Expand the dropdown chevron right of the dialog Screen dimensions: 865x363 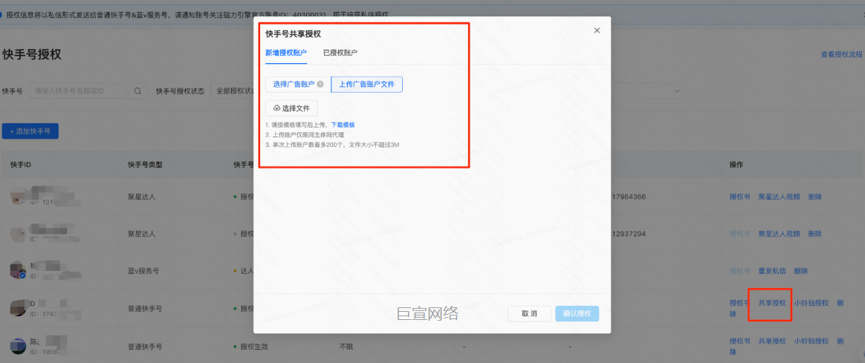(x=677, y=91)
